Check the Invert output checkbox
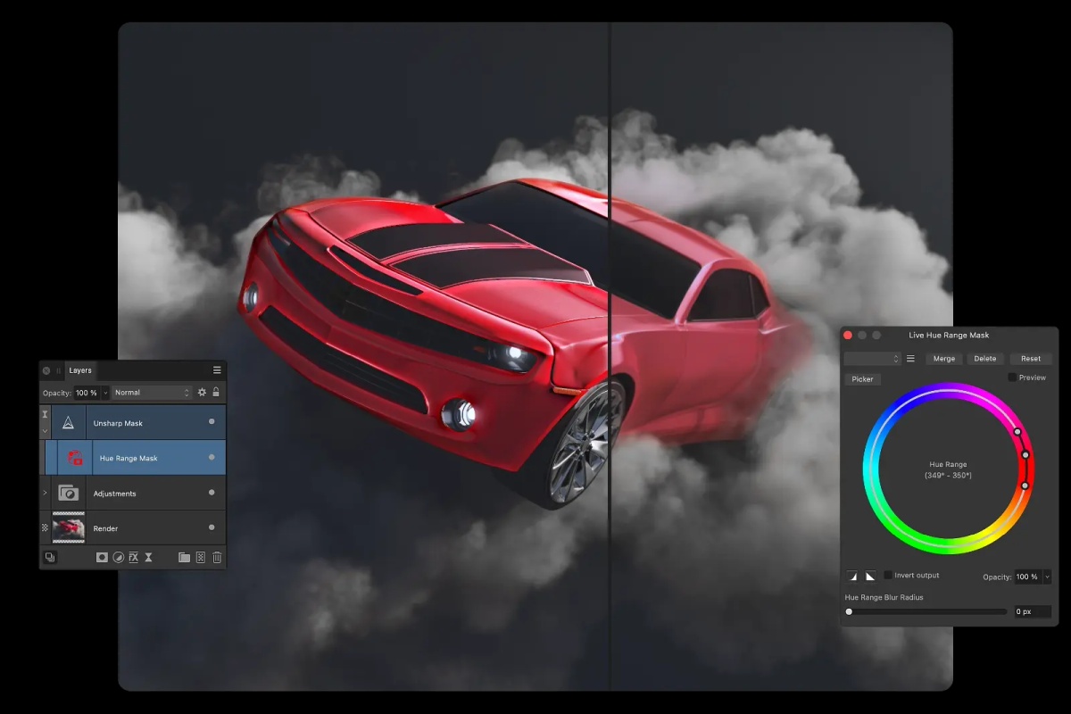The height and width of the screenshot is (714, 1071). [888, 576]
